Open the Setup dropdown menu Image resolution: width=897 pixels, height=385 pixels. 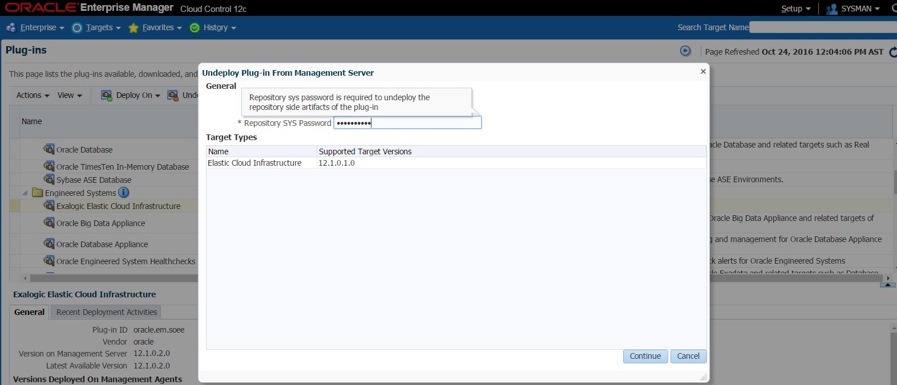tap(795, 9)
